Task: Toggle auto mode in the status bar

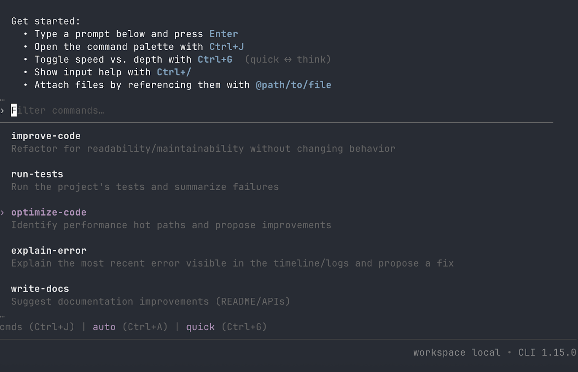Action: coord(104,327)
